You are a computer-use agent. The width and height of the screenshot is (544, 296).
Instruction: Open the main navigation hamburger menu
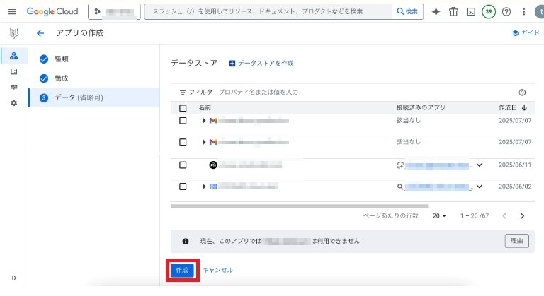(11, 12)
